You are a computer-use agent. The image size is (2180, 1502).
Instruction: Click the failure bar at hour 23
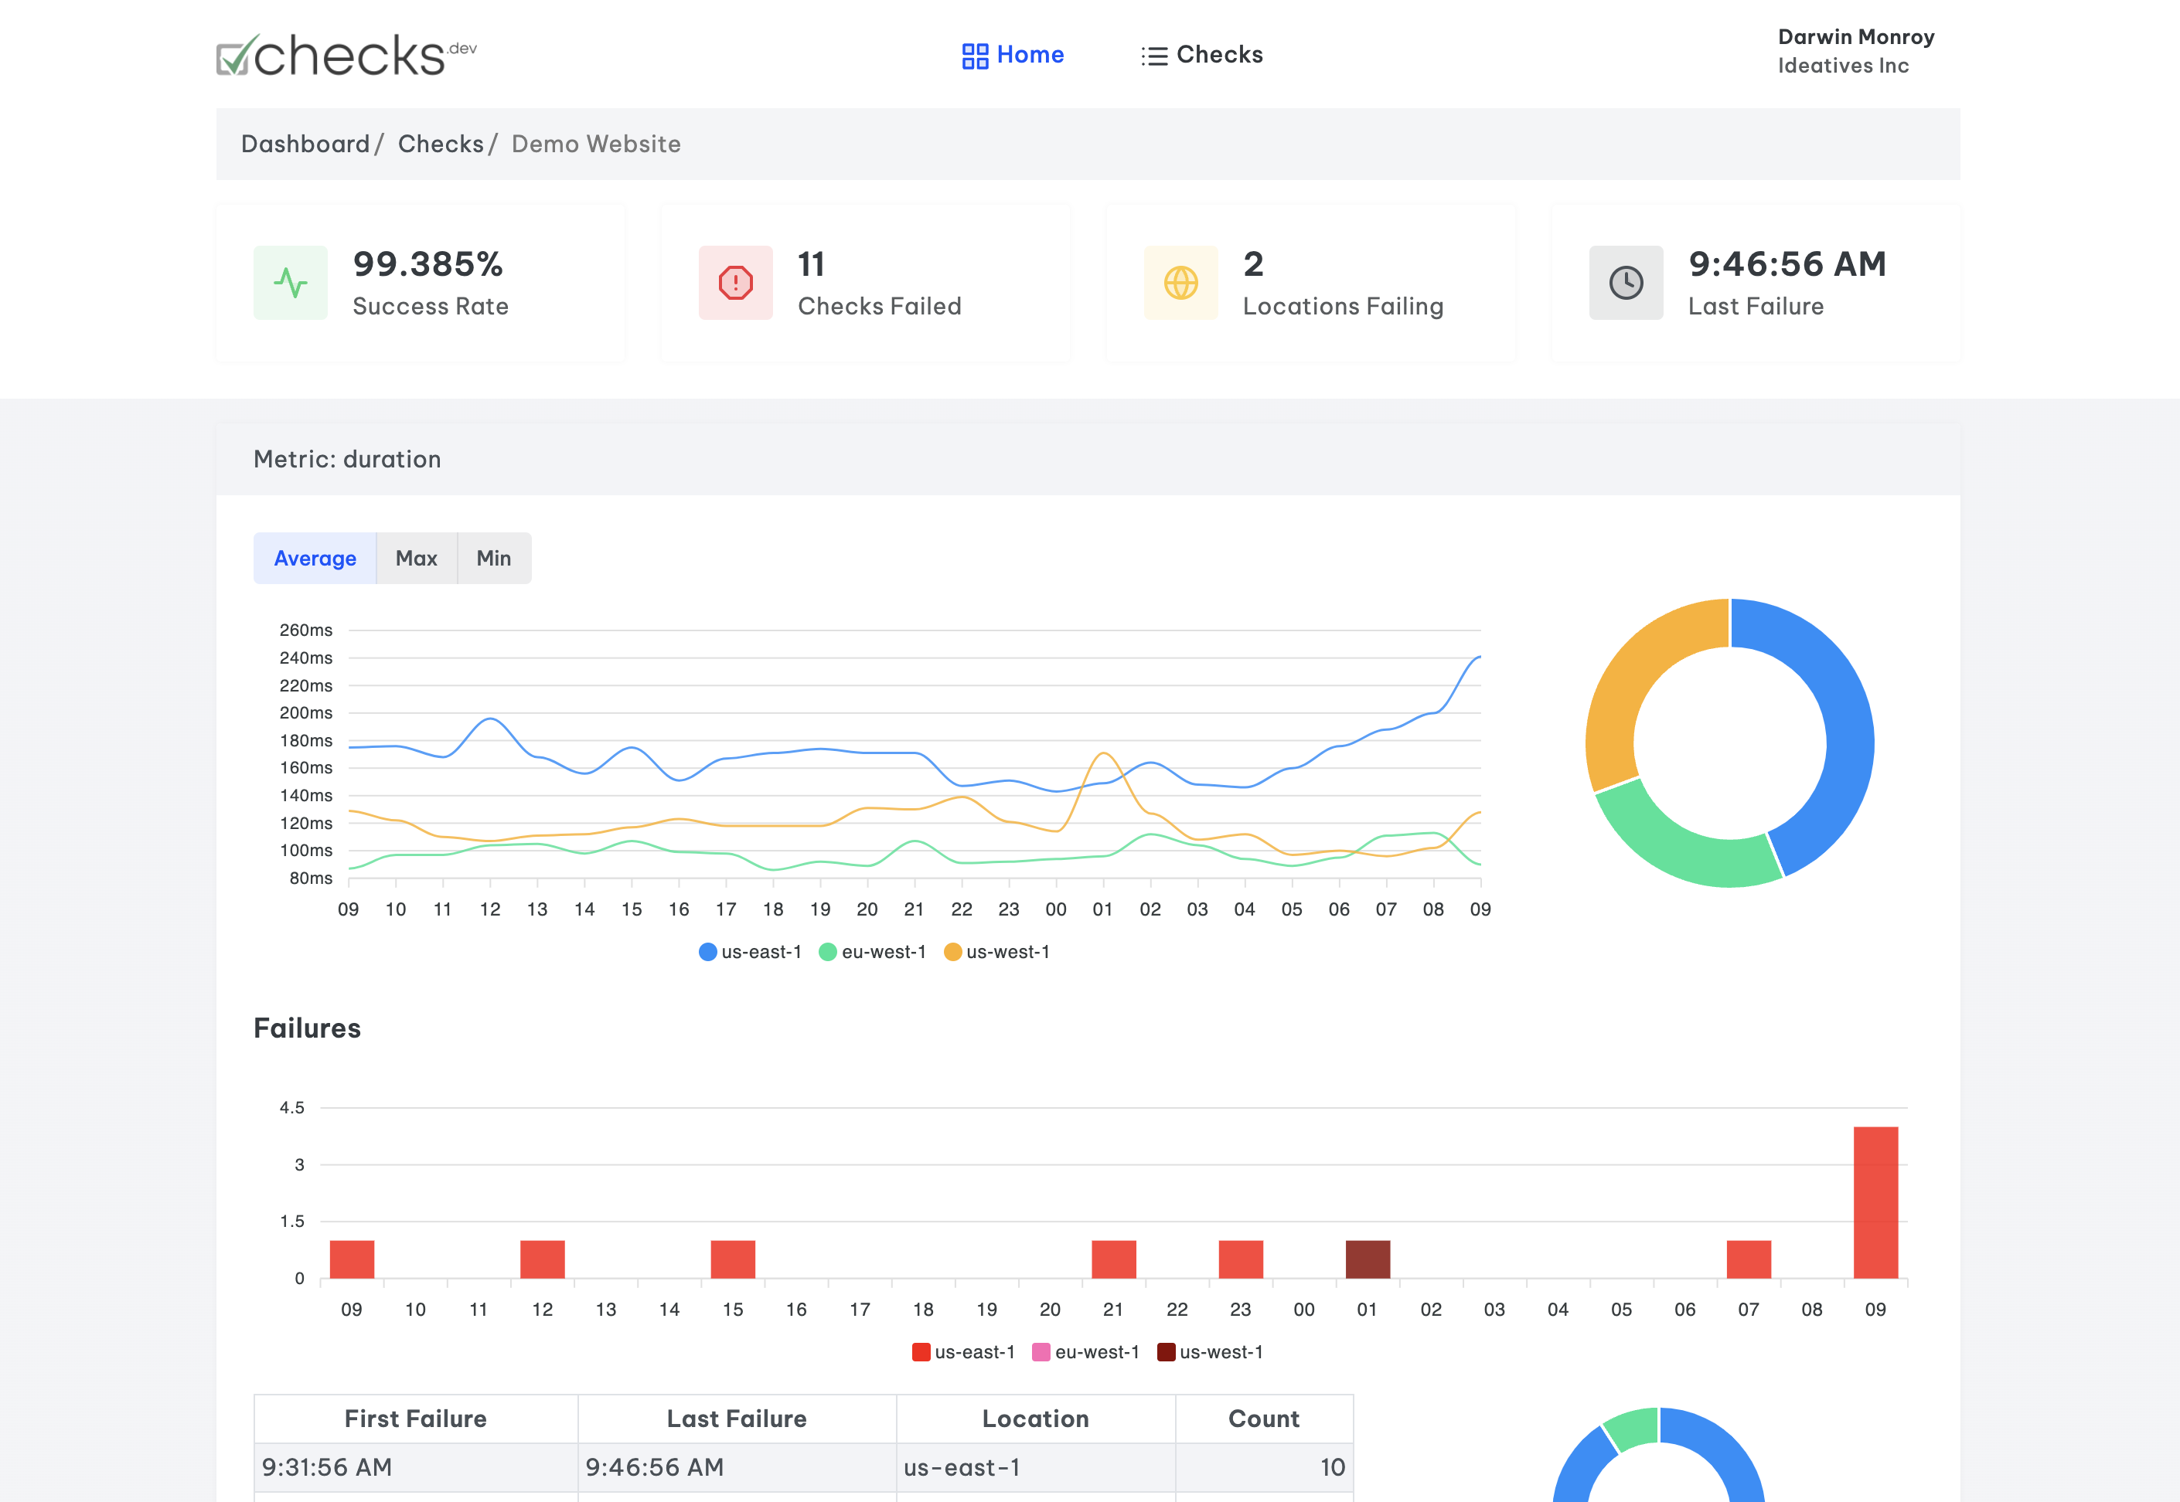coord(1240,1259)
